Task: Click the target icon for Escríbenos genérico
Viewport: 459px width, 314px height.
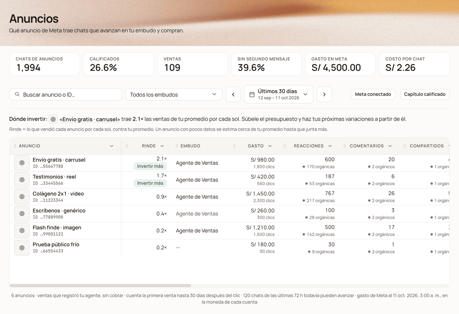Action: coord(22,214)
